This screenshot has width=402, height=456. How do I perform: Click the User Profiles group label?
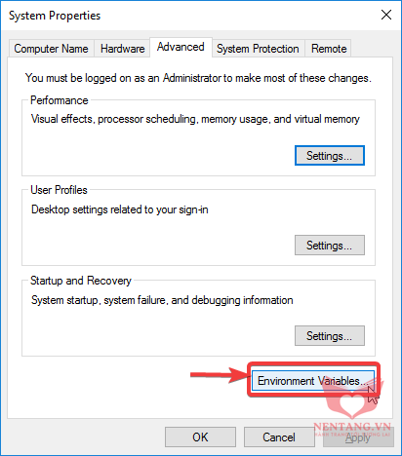[x=59, y=190]
